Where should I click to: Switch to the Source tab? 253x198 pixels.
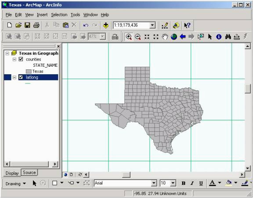[x=29, y=173]
